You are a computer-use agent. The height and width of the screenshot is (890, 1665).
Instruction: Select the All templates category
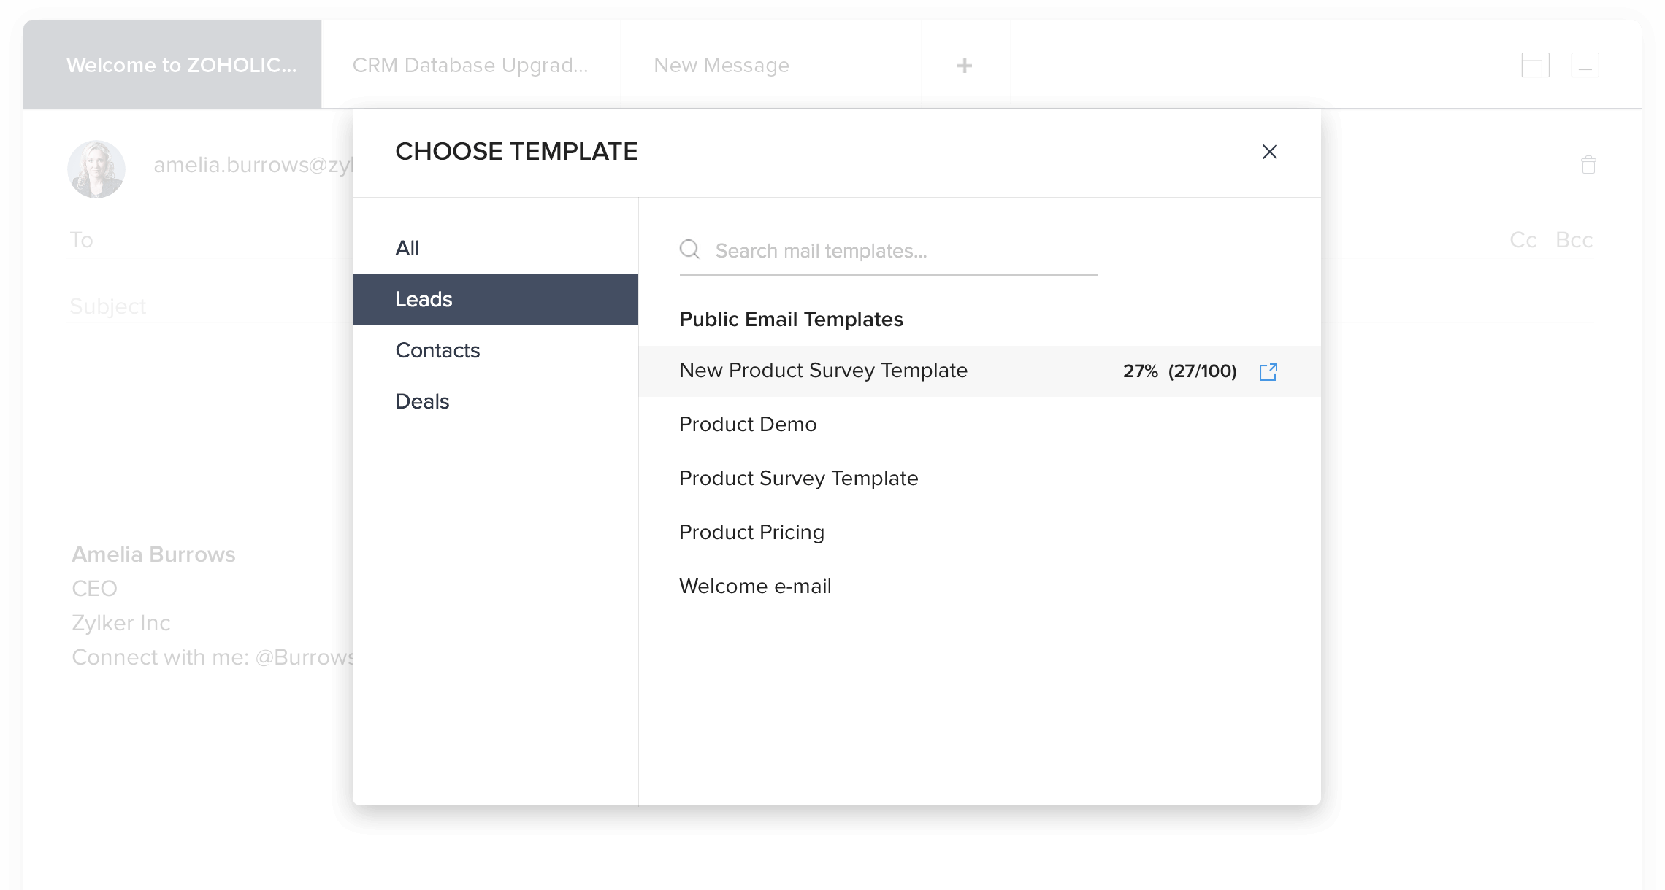[x=407, y=248]
